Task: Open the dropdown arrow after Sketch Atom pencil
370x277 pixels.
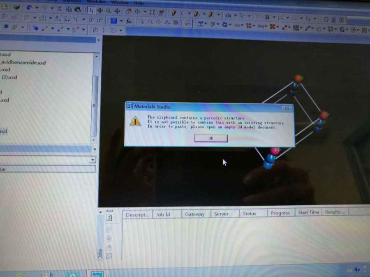Action: pyautogui.click(x=189, y=14)
